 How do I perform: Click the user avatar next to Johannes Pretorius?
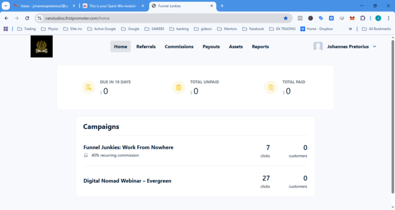tap(318, 46)
